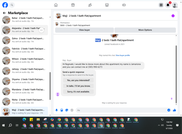Open File Explorer from taskbar
Image resolution: width=182 pixels, height=134 pixels.
[38, 119]
